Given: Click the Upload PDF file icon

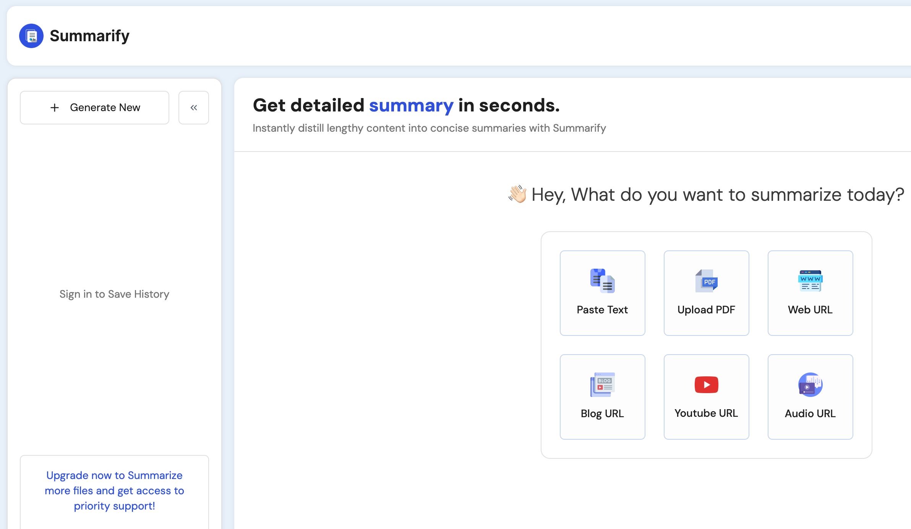Looking at the screenshot, I should tap(706, 281).
